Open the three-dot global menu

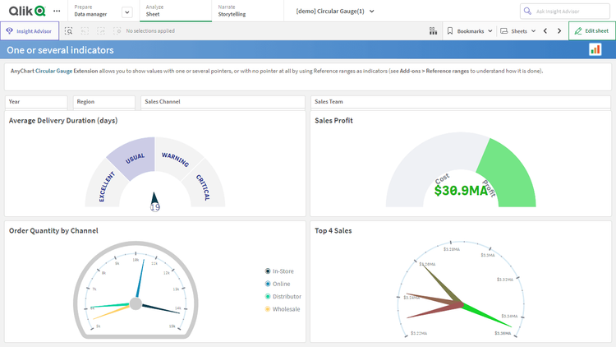click(x=57, y=11)
